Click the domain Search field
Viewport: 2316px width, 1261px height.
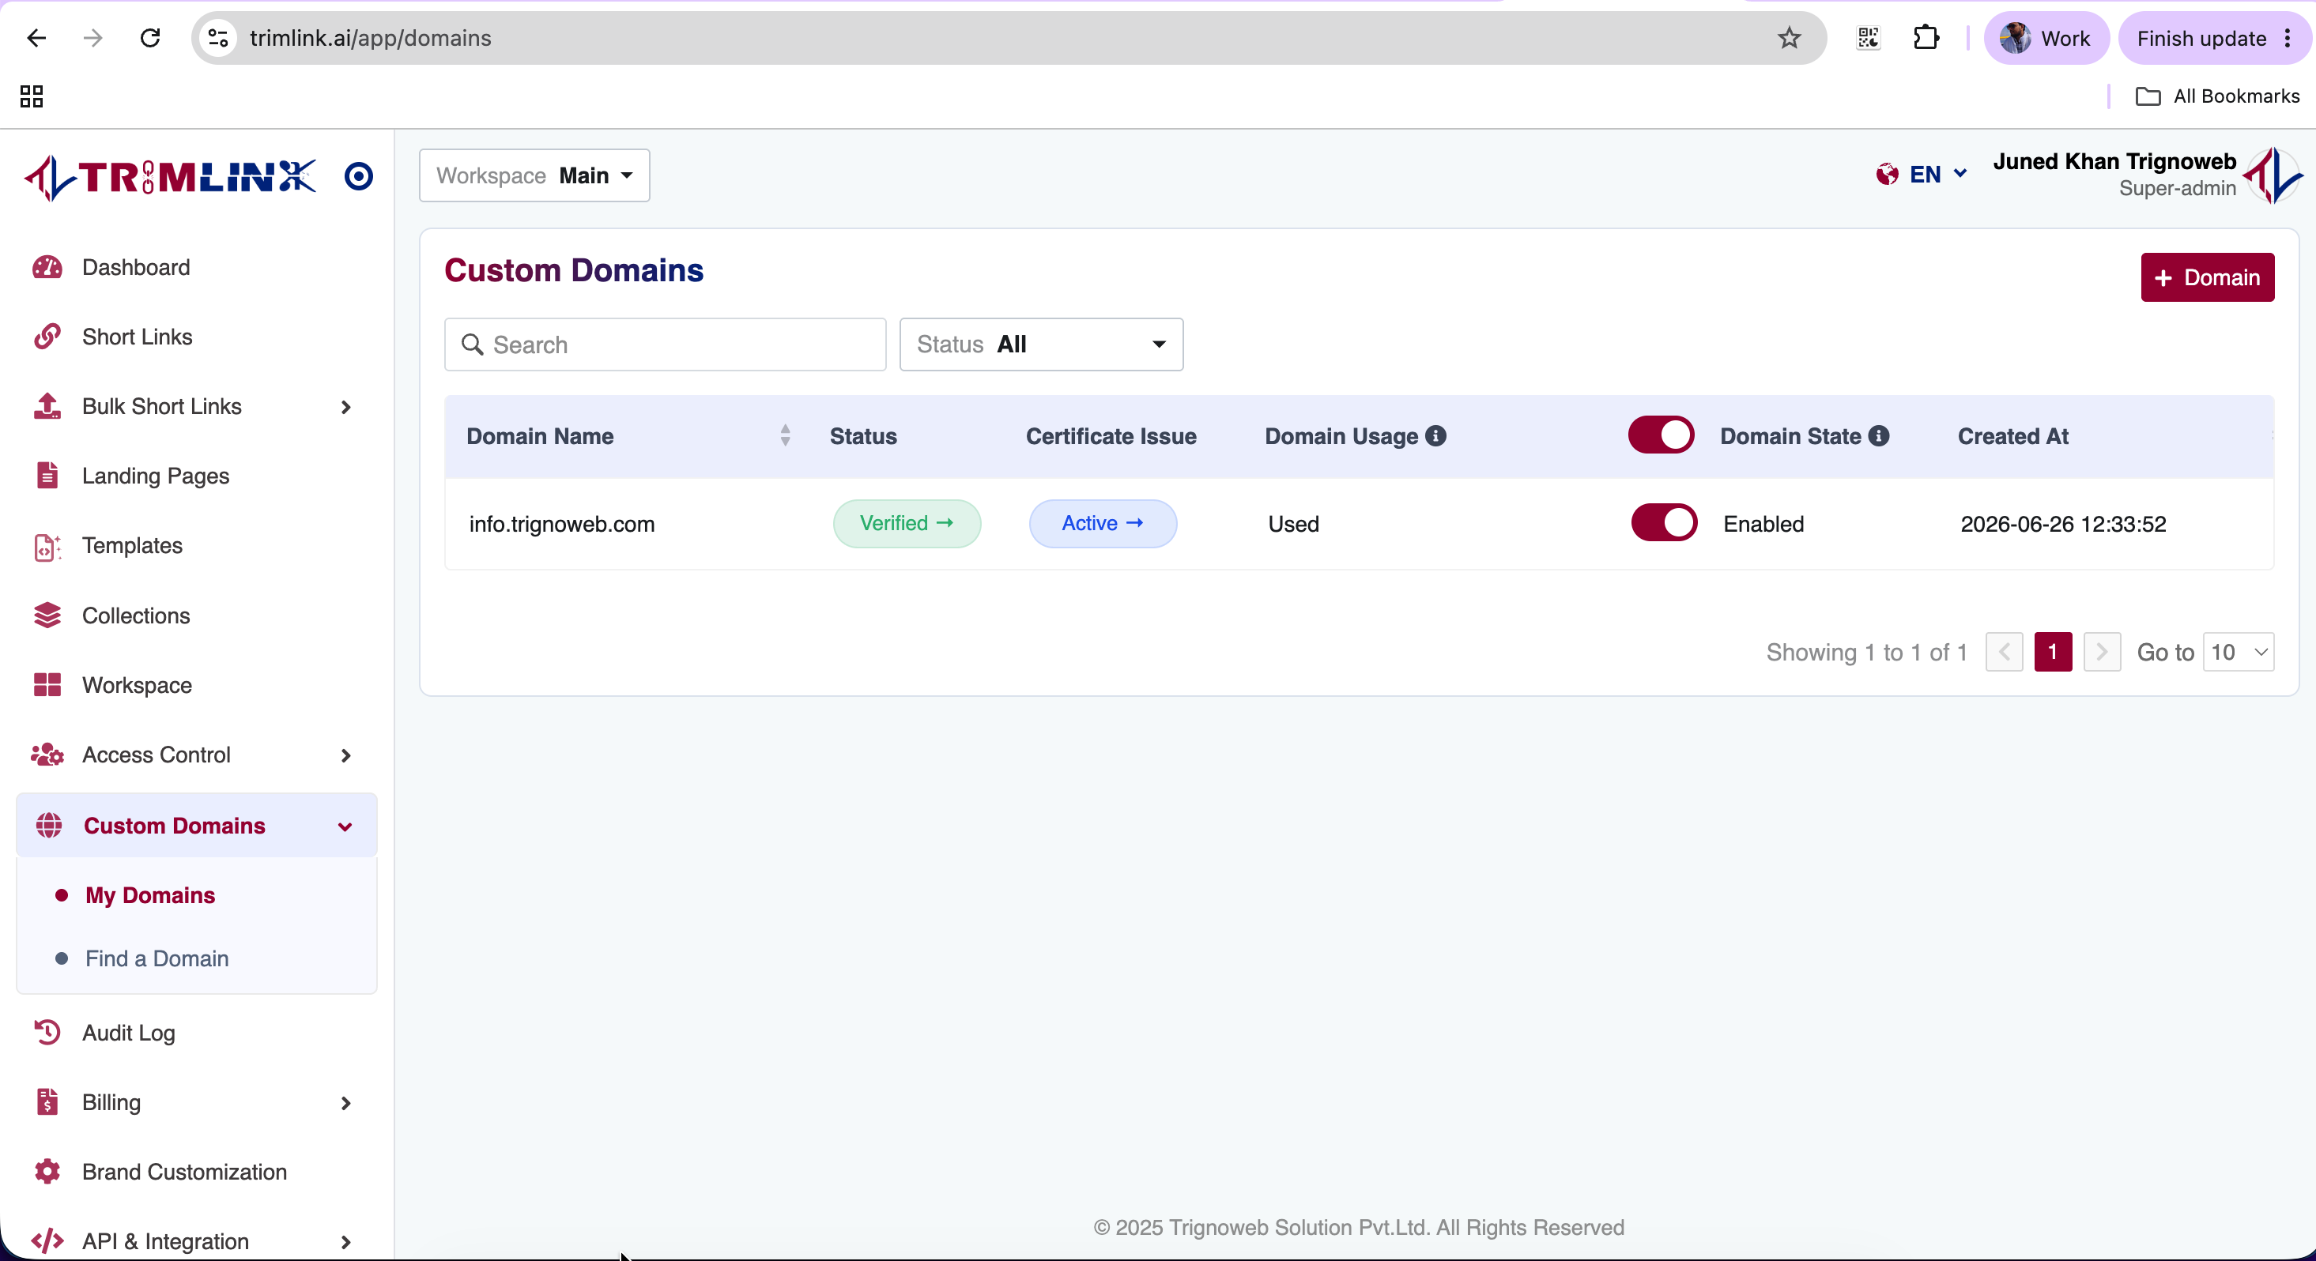tap(666, 344)
